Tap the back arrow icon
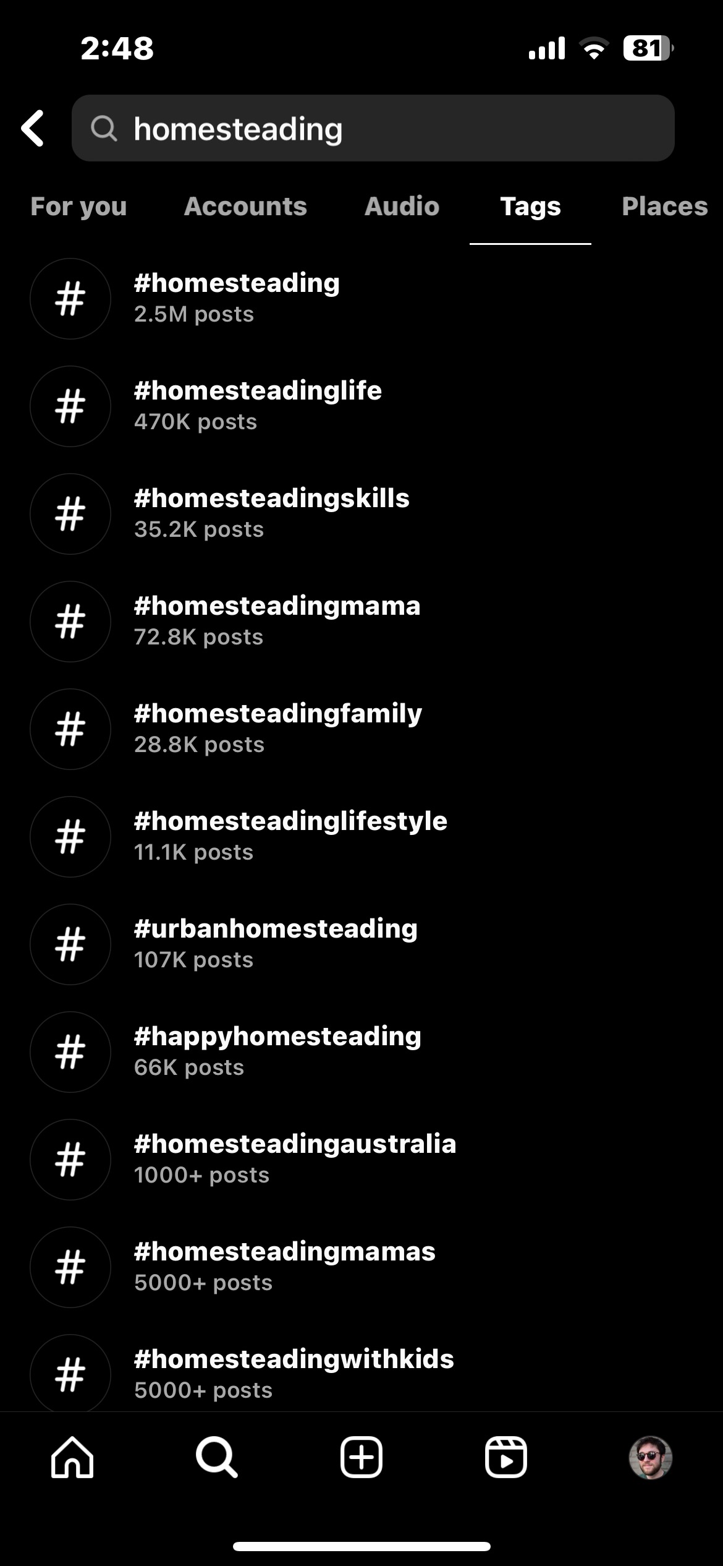Screen dimensions: 723x1566 coord(33,129)
